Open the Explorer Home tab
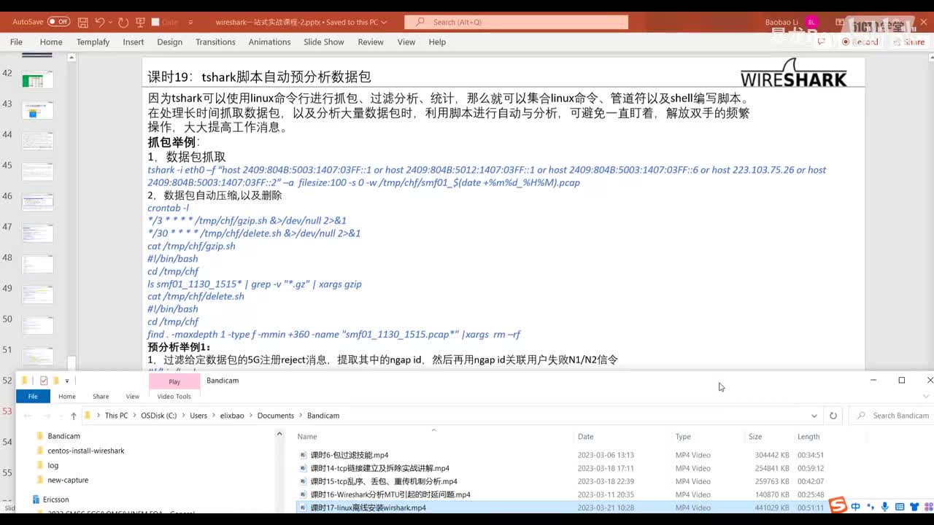This screenshot has height=525, width=934. pos(67,396)
